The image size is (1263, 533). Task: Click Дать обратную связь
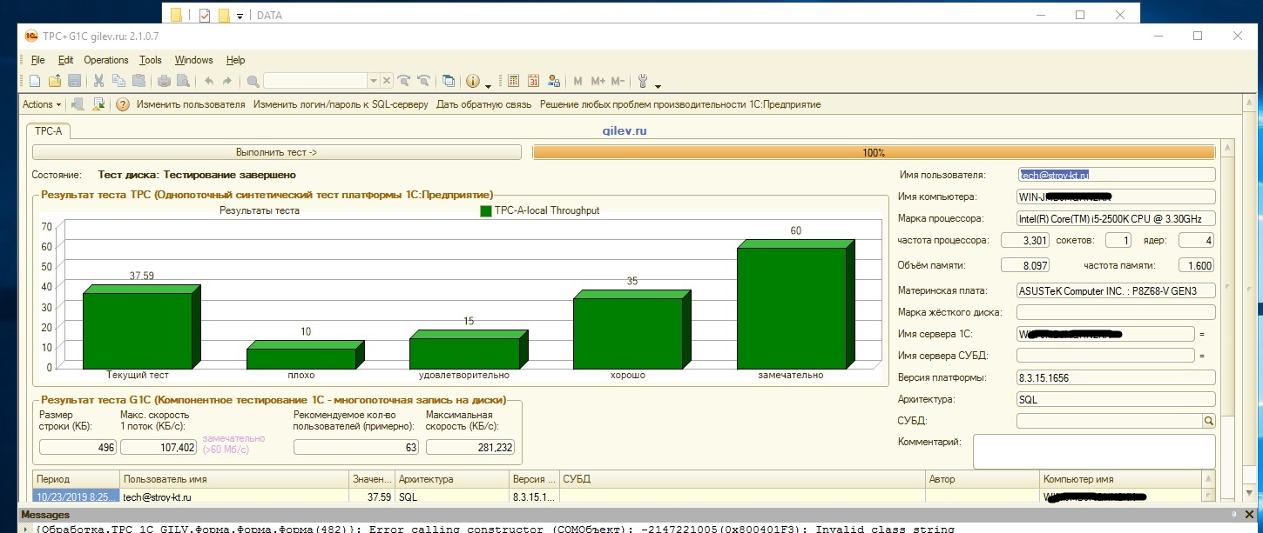pyautogui.click(x=483, y=104)
